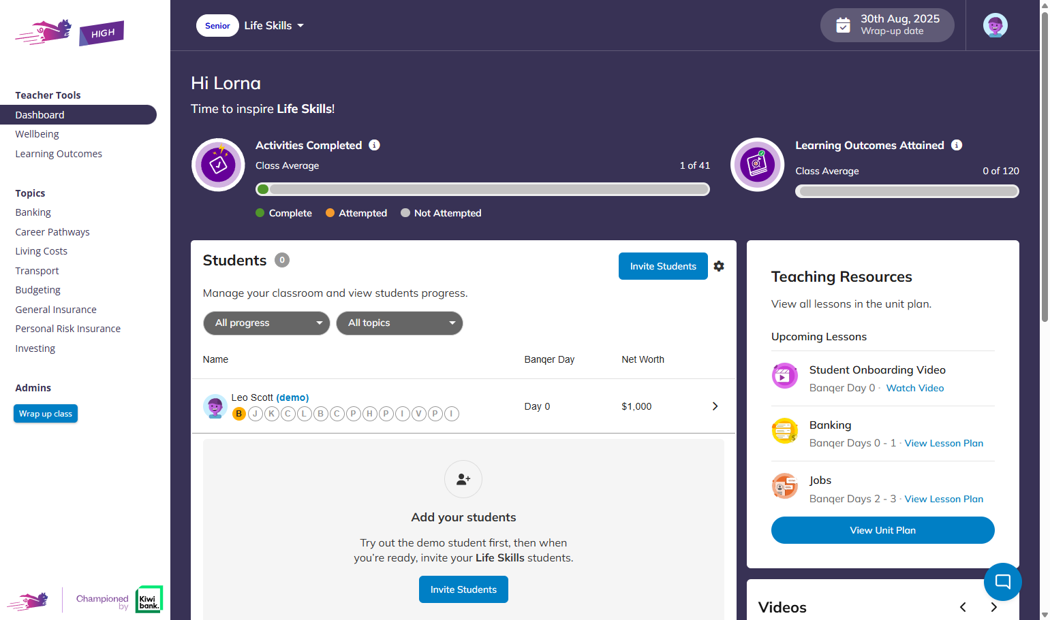This screenshot has height=620, width=1050.
Task: Click the Jobs lesson icon
Action: tap(784, 486)
